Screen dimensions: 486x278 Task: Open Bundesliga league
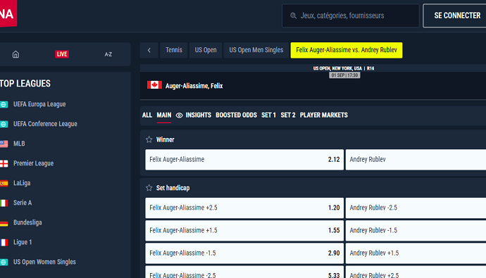click(x=27, y=222)
